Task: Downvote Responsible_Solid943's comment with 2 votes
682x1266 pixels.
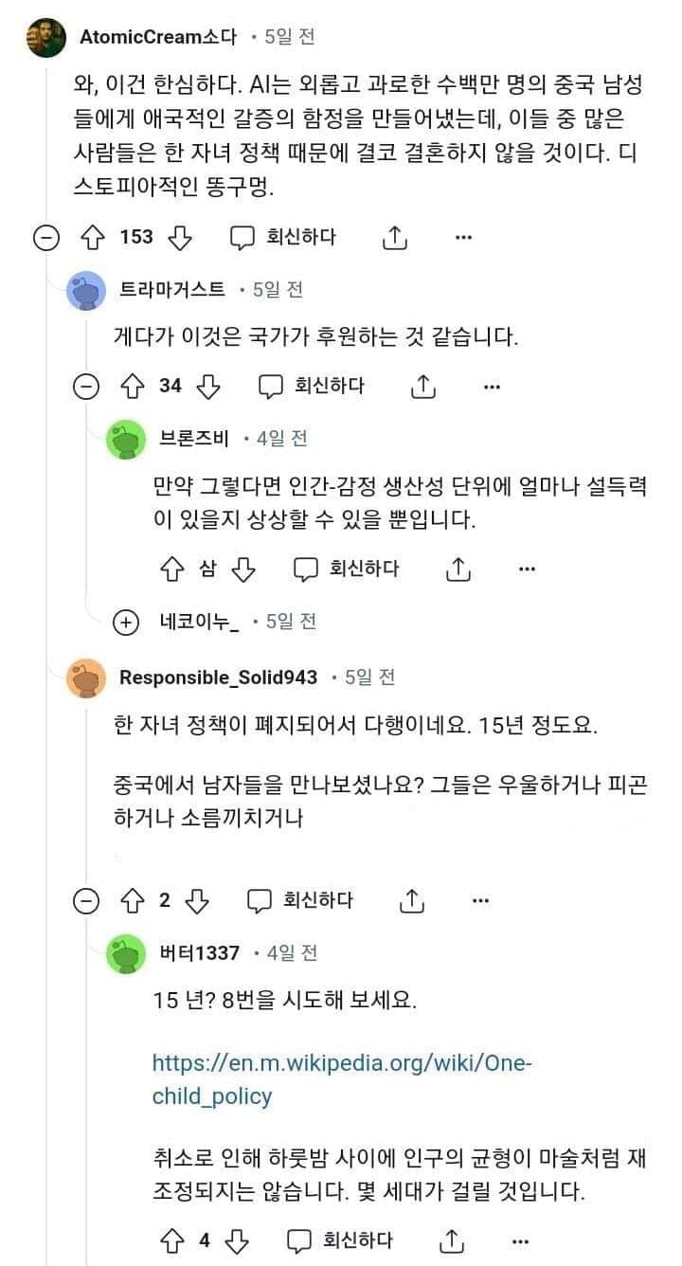Action: click(198, 900)
